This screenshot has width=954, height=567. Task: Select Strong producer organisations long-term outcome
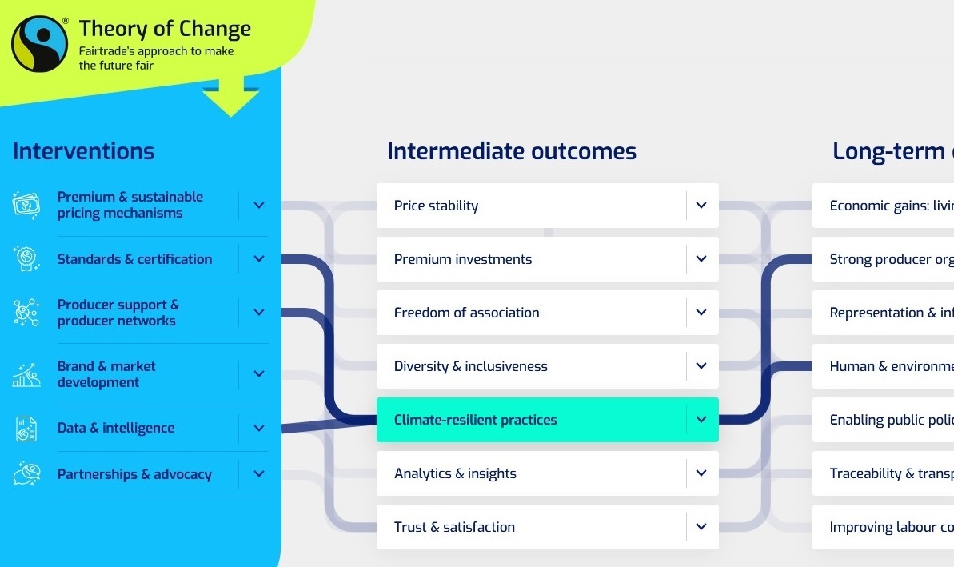883,259
